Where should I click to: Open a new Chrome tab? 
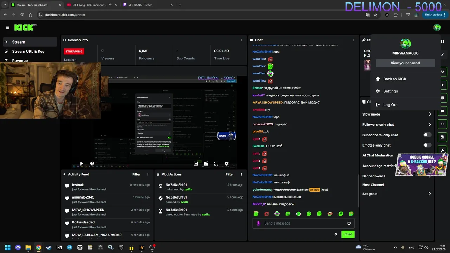click(180, 5)
